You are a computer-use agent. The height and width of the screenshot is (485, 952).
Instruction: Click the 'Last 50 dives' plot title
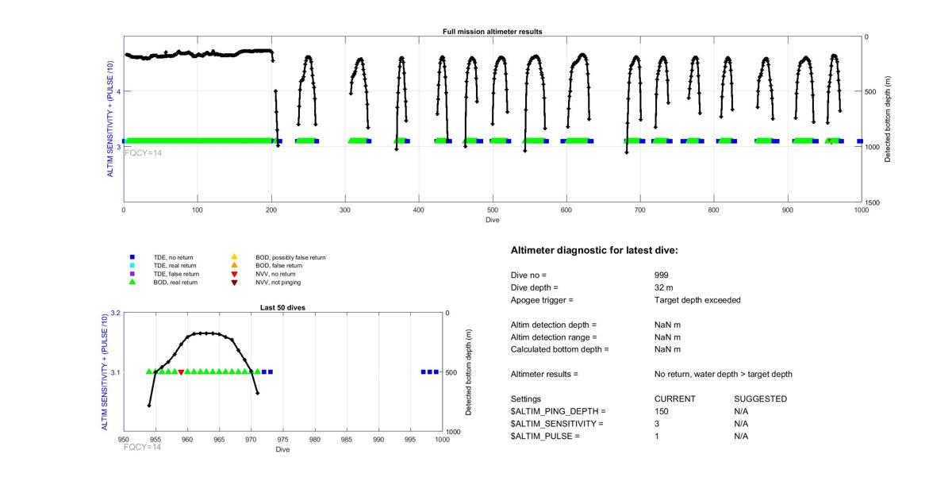click(282, 307)
